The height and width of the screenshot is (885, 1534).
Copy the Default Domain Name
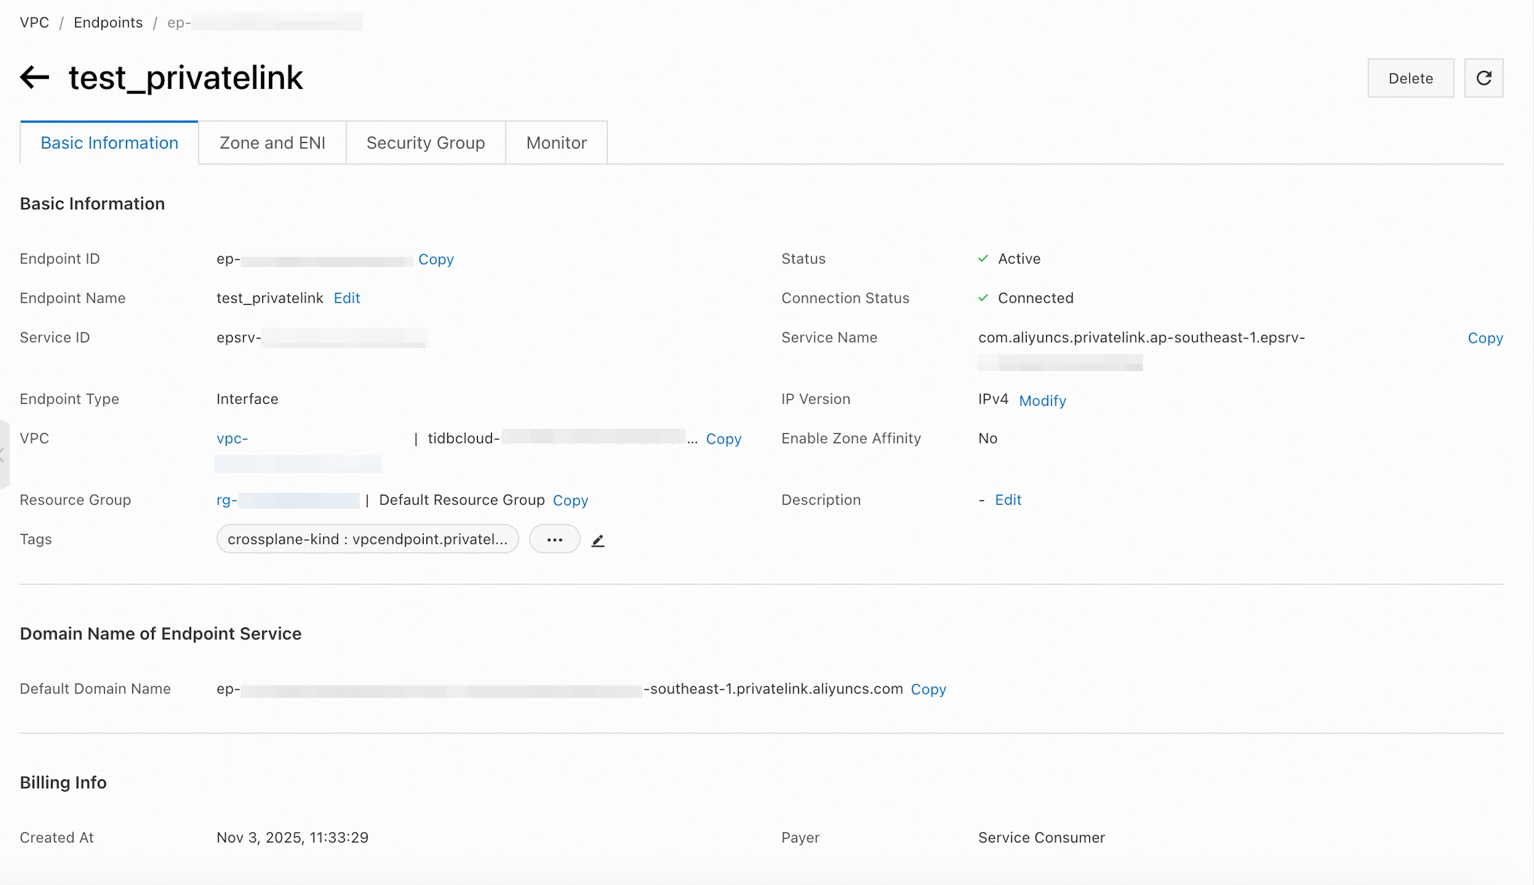coord(928,688)
